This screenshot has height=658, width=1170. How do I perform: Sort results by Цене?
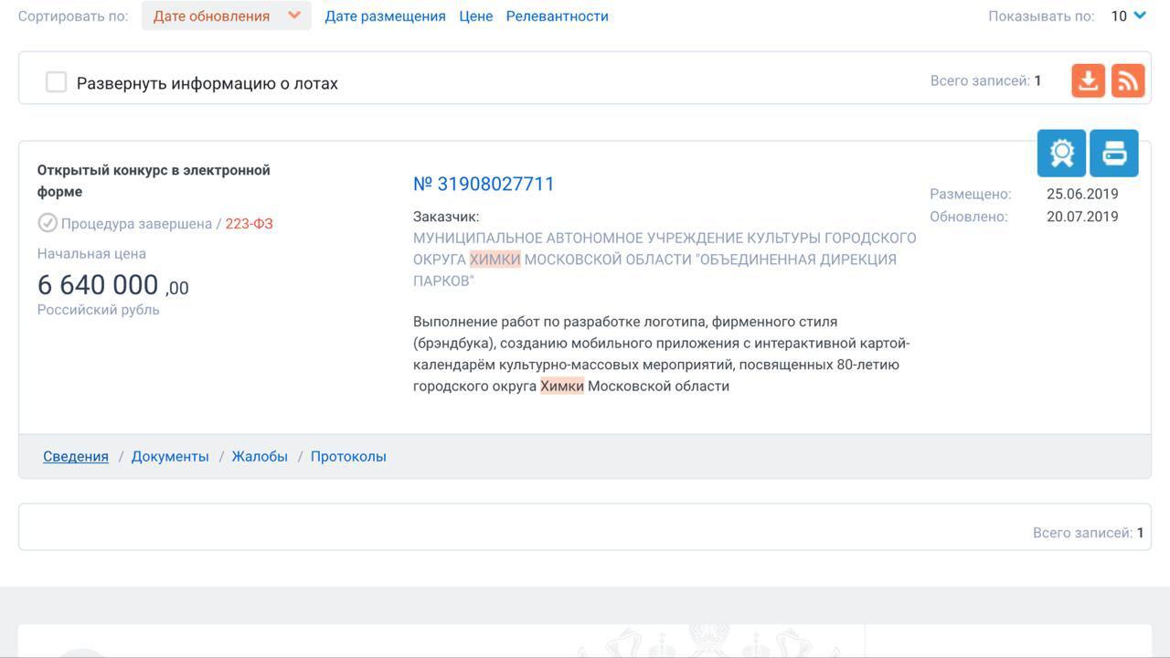[476, 16]
